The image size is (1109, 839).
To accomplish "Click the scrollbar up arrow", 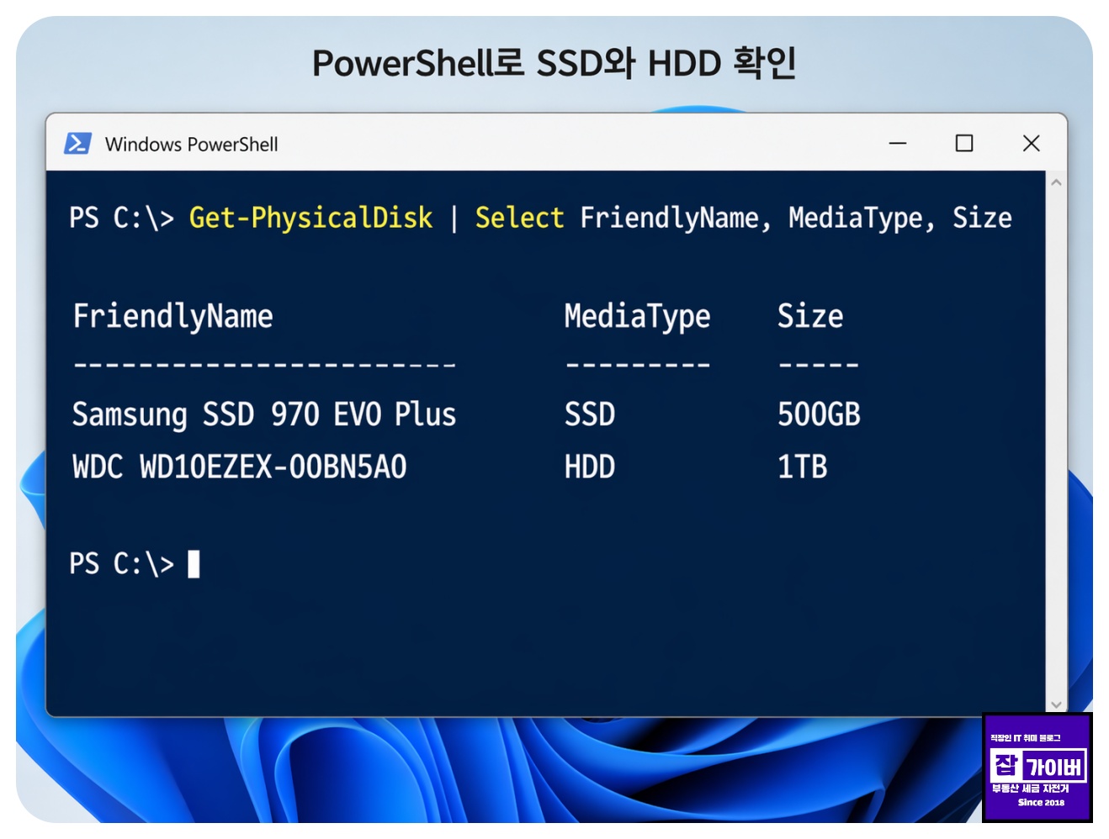I will tap(1056, 182).
